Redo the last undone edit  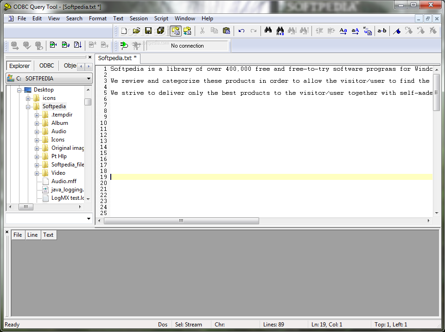coord(254,31)
